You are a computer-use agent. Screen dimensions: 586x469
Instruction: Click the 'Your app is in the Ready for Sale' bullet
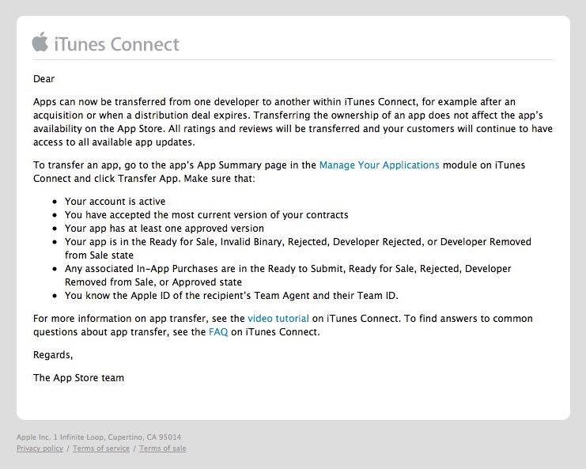(298, 248)
